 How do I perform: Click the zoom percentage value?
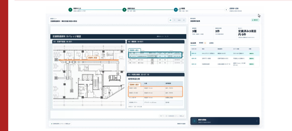pos(179,20)
